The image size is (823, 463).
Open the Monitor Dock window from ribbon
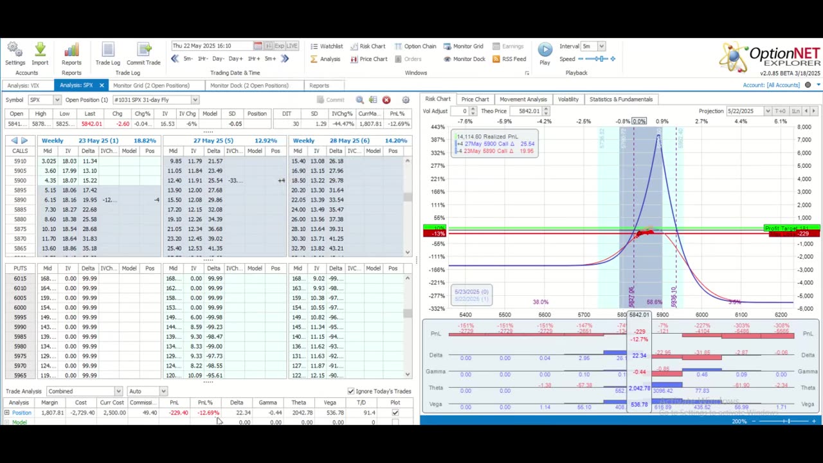464,59
